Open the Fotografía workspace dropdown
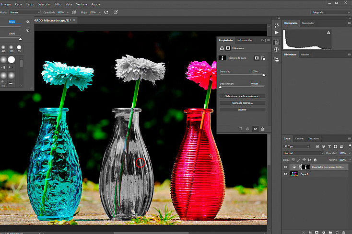352x234 pixels. [x=331, y=12]
